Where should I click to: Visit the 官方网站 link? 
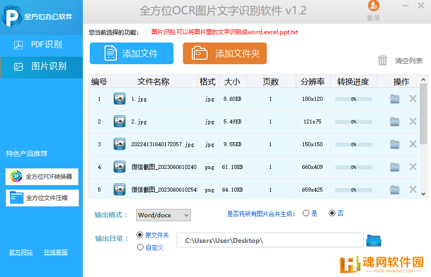pos(21,252)
